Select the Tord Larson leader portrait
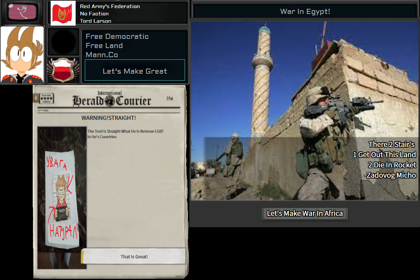 [22, 55]
